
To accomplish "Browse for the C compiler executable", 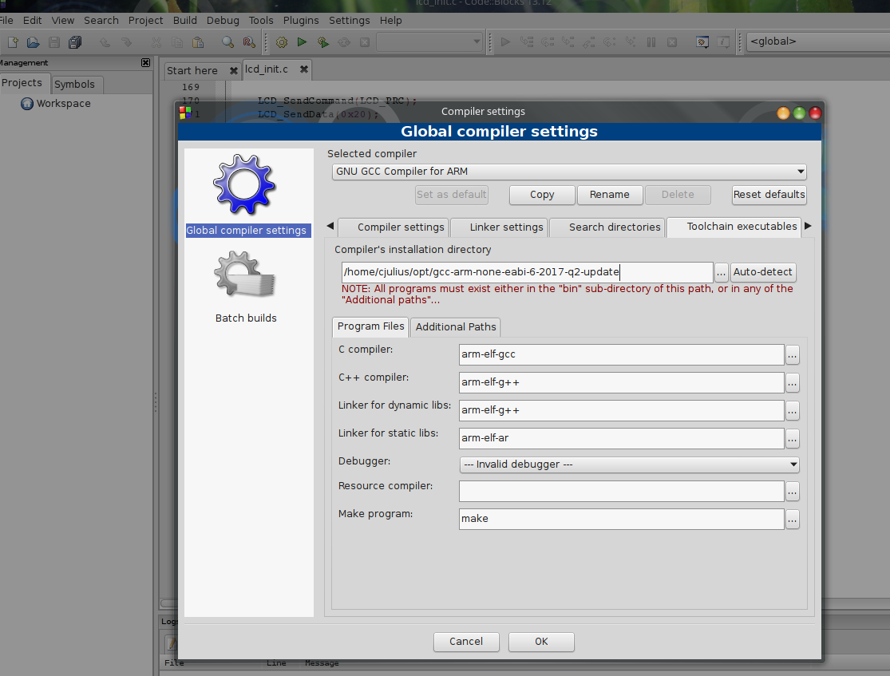I will [x=793, y=354].
